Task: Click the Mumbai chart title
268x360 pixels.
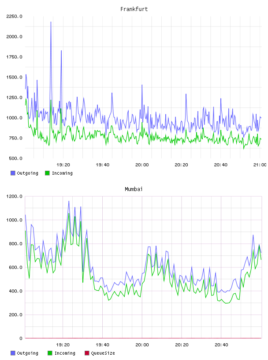Action: (134, 189)
